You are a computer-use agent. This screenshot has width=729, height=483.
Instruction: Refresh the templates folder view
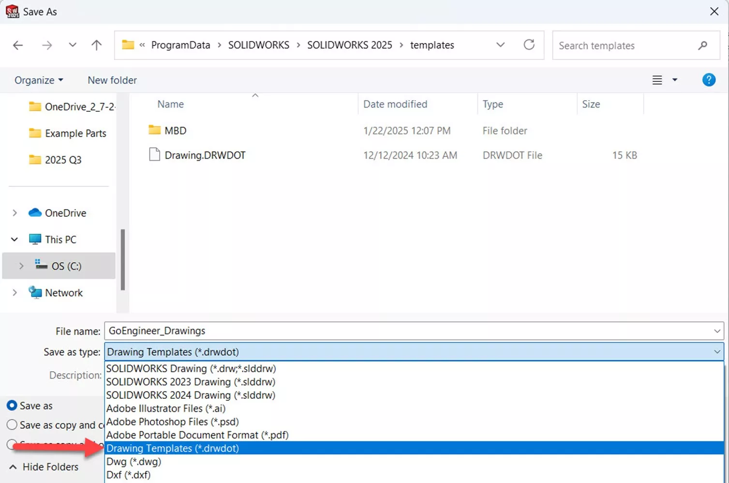click(x=529, y=45)
